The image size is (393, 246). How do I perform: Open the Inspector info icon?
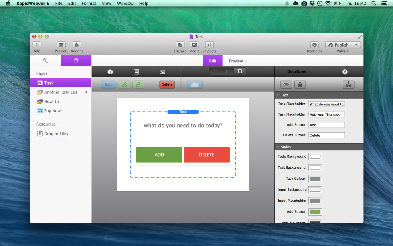tap(314, 45)
